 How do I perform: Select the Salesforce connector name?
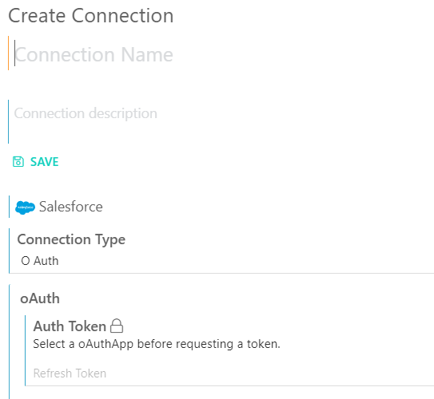click(x=71, y=207)
